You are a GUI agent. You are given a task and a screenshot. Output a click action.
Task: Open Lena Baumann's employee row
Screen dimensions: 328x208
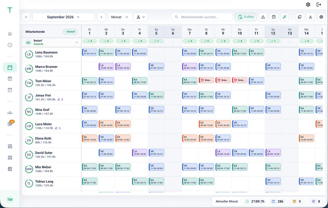pyautogui.click(x=51, y=54)
